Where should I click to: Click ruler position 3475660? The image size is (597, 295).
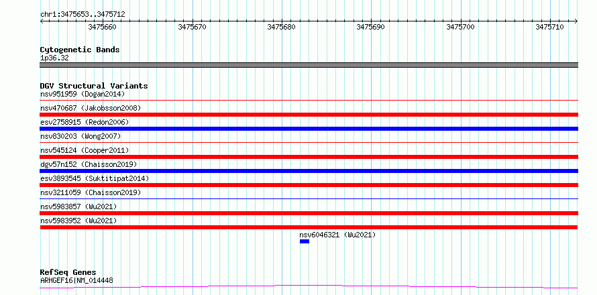tap(103, 27)
